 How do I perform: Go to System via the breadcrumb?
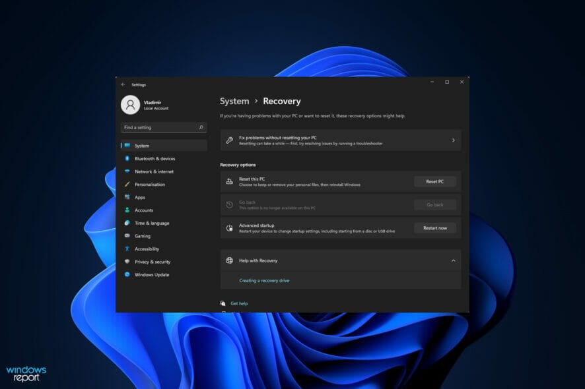coord(234,102)
